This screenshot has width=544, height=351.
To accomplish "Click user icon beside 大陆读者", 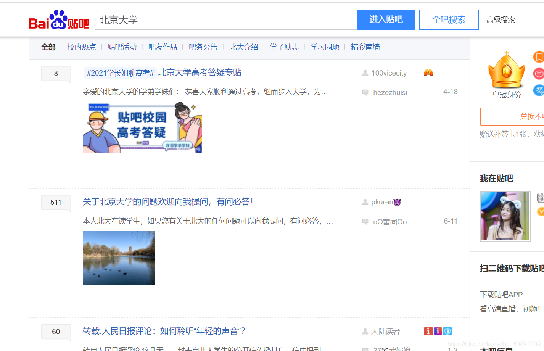I will tap(365, 332).
